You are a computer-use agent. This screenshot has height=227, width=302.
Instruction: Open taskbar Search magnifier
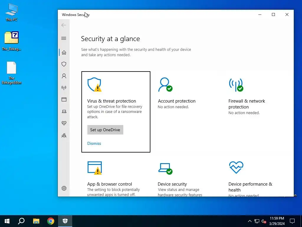[21, 221]
